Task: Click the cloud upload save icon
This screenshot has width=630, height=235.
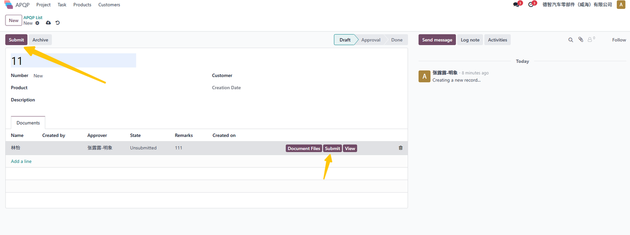Action: 48,23
